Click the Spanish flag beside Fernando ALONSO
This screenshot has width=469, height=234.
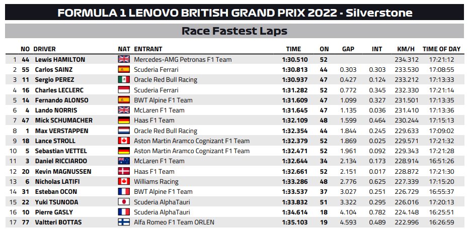coord(123,100)
